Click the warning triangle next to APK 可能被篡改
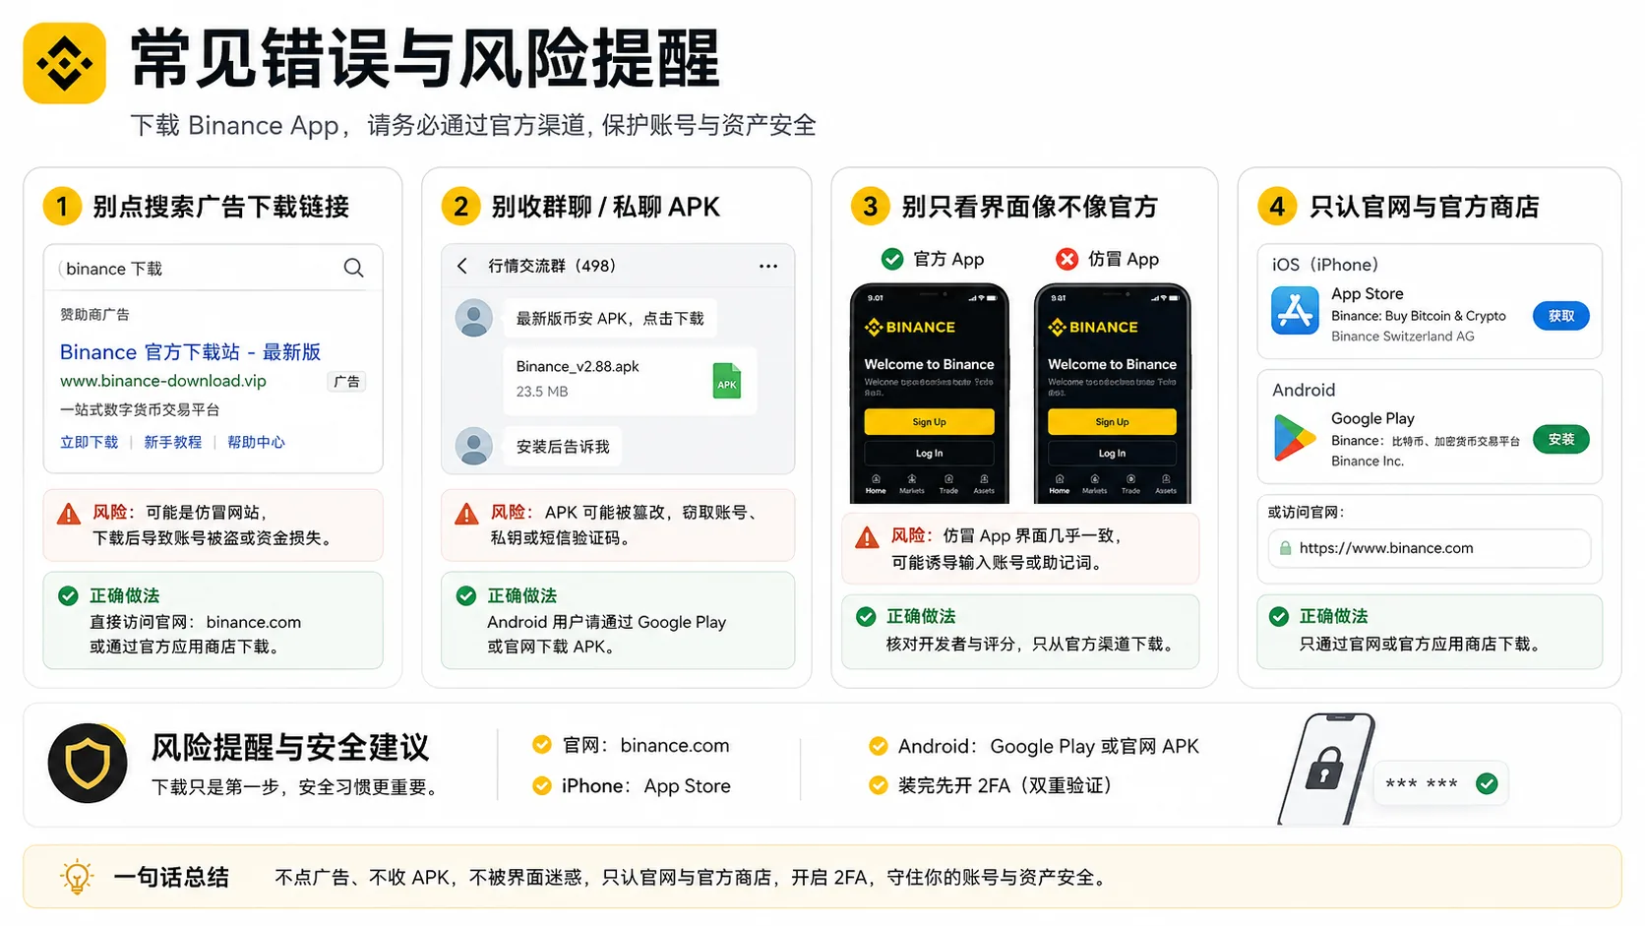 pyautogui.click(x=467, y=514)
